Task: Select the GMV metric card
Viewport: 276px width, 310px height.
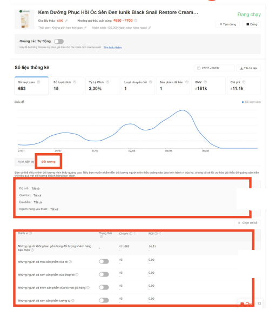Action: pyautogui.click(x=208, y=86)
